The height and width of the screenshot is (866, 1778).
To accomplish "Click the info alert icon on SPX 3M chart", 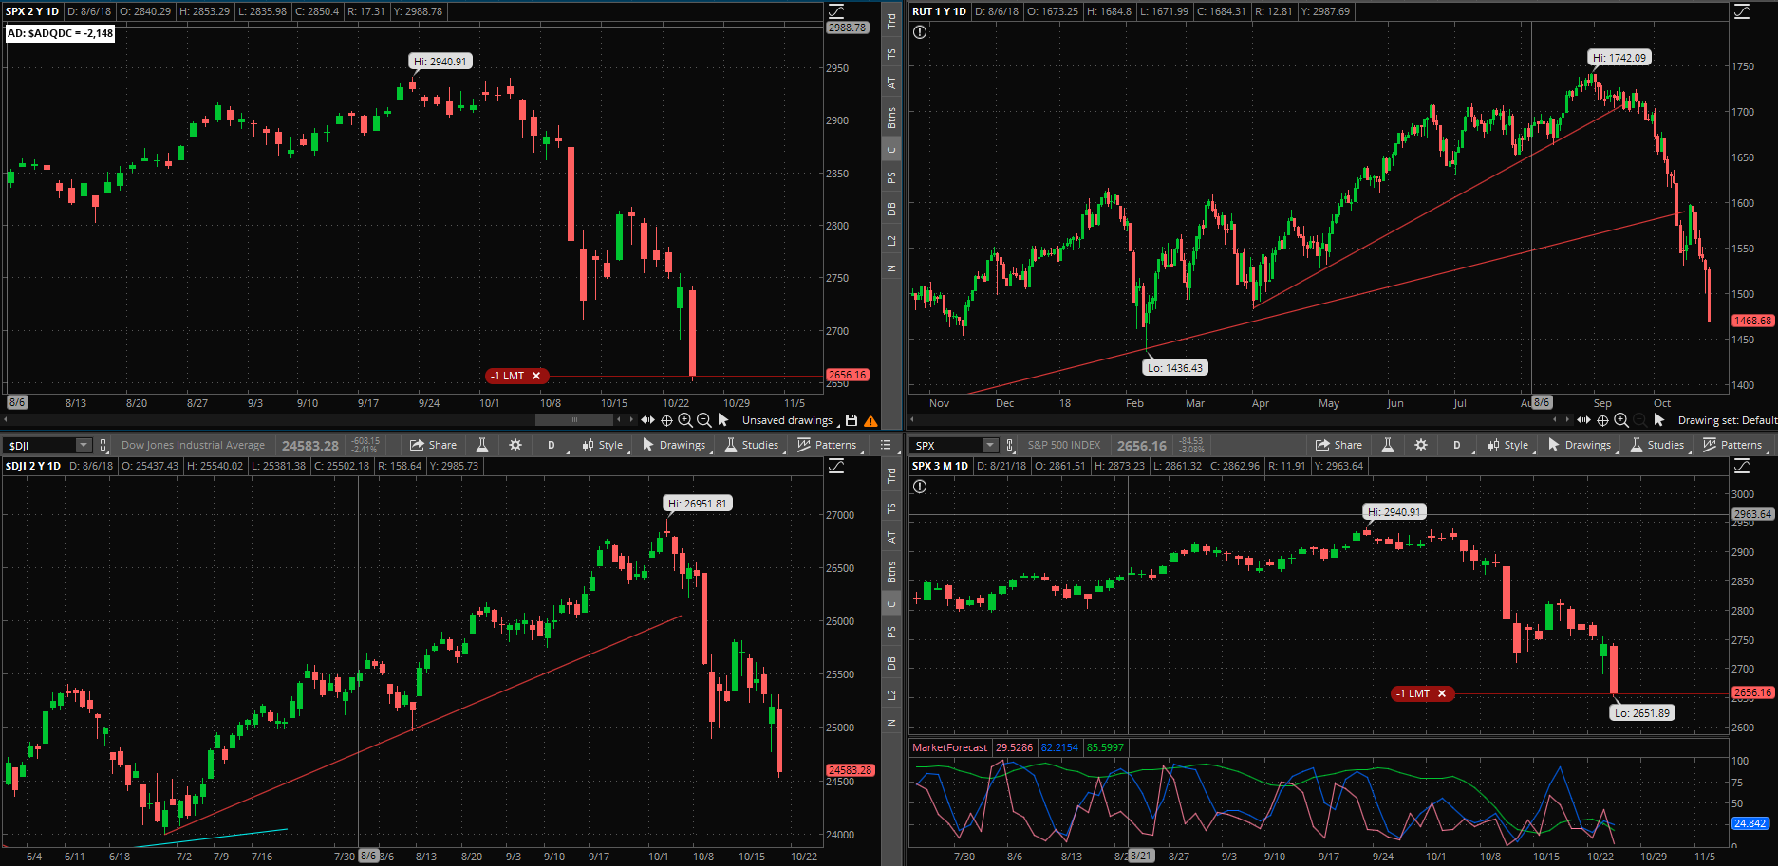I will [x=920, y=487].
